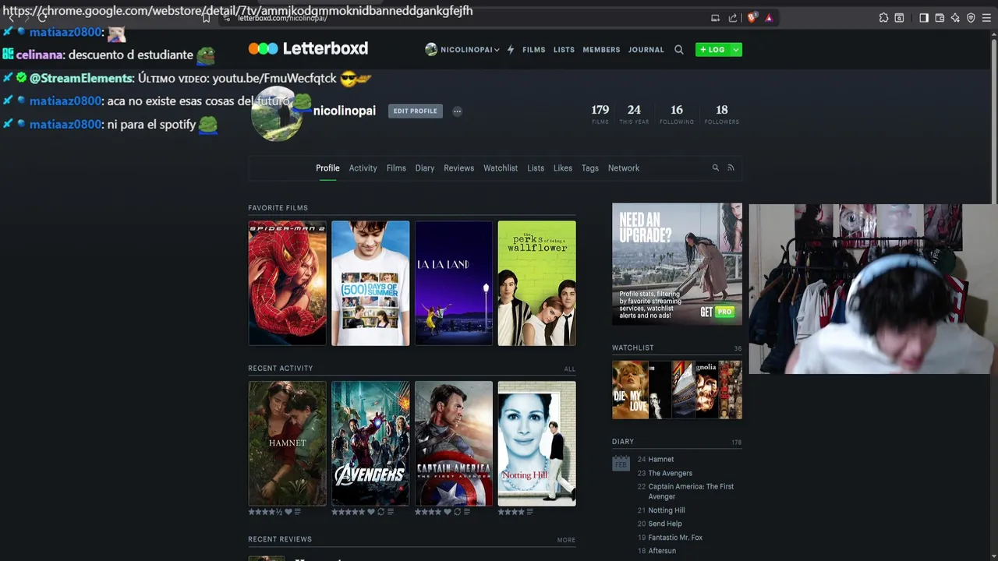Image resolution: width=998 pixels, height=561 pixels.
Task: Click GET PRO on the upgrade banner
Action: pos(717,311)
